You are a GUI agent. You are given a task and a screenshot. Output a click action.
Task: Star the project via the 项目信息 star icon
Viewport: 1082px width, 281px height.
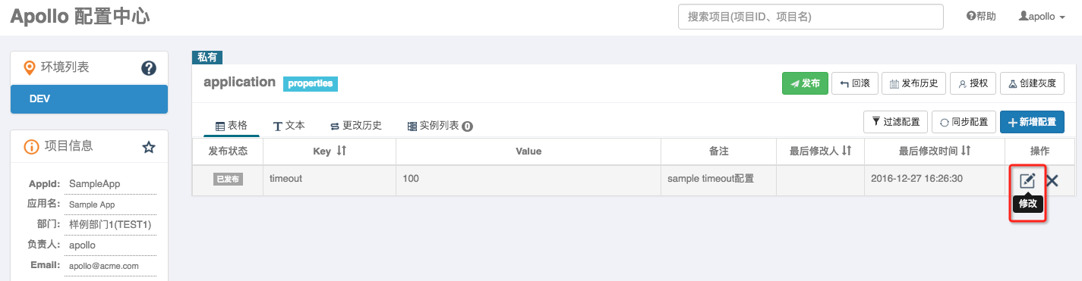coord(149,147)
